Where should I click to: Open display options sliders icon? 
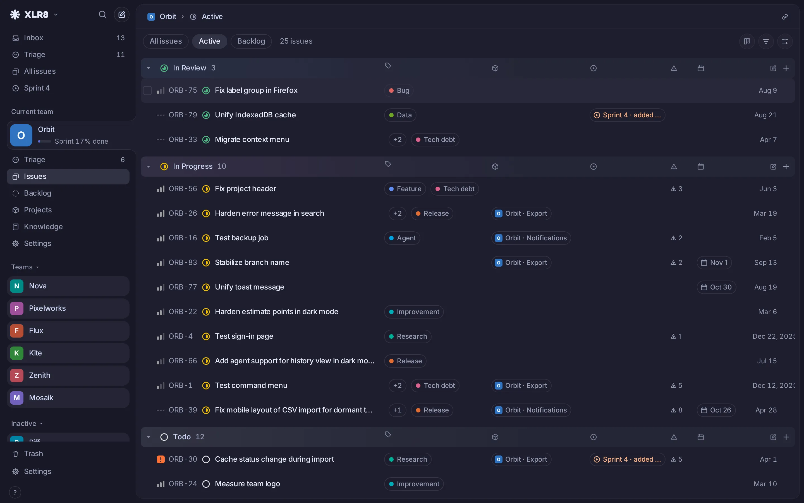pos(785,41)
